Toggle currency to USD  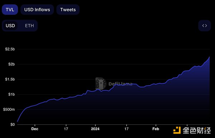pyautogui.click(x=10, y=26)
